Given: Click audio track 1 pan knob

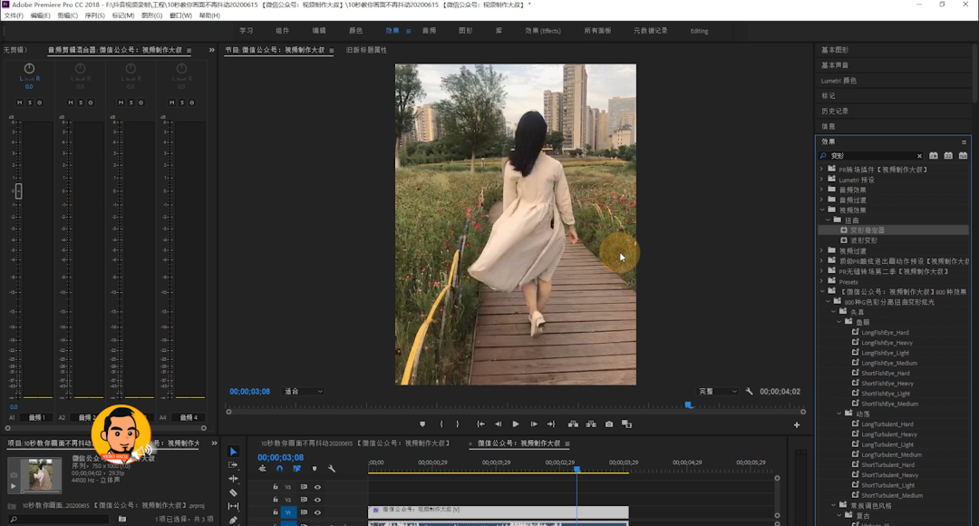Looking at the screenshot, I should coord(29,68).
